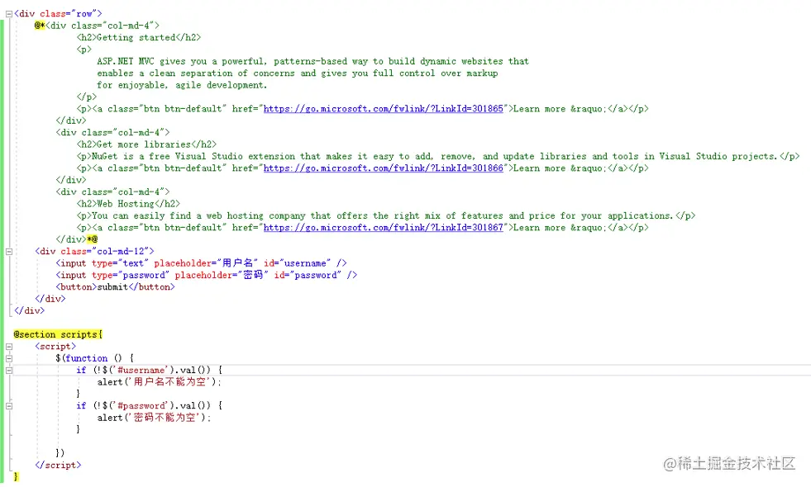Click the Get more libraries h2 line

146,144
